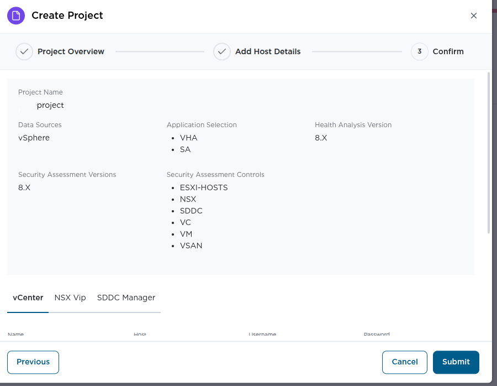Open the NSX Vip tab
Image resolution: width=497 pixels, height=386 pixels.
coord(70,298)
